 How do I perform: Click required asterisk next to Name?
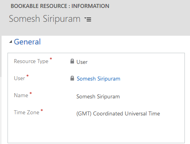[x=30, y=93]
